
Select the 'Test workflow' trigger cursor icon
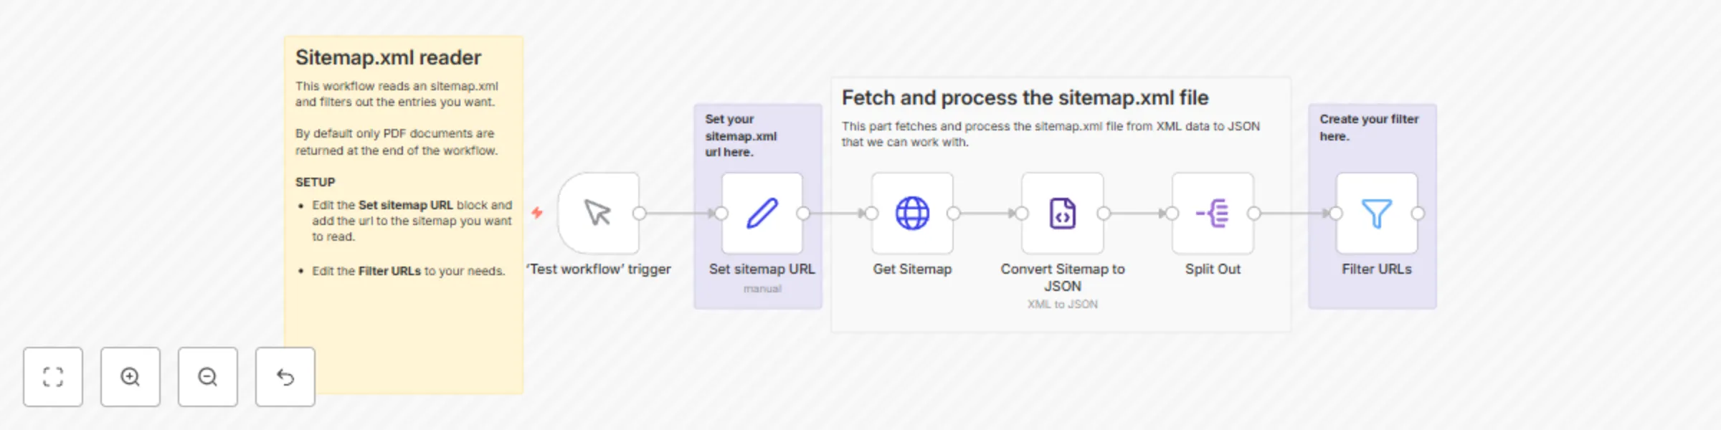pos(599,213)
